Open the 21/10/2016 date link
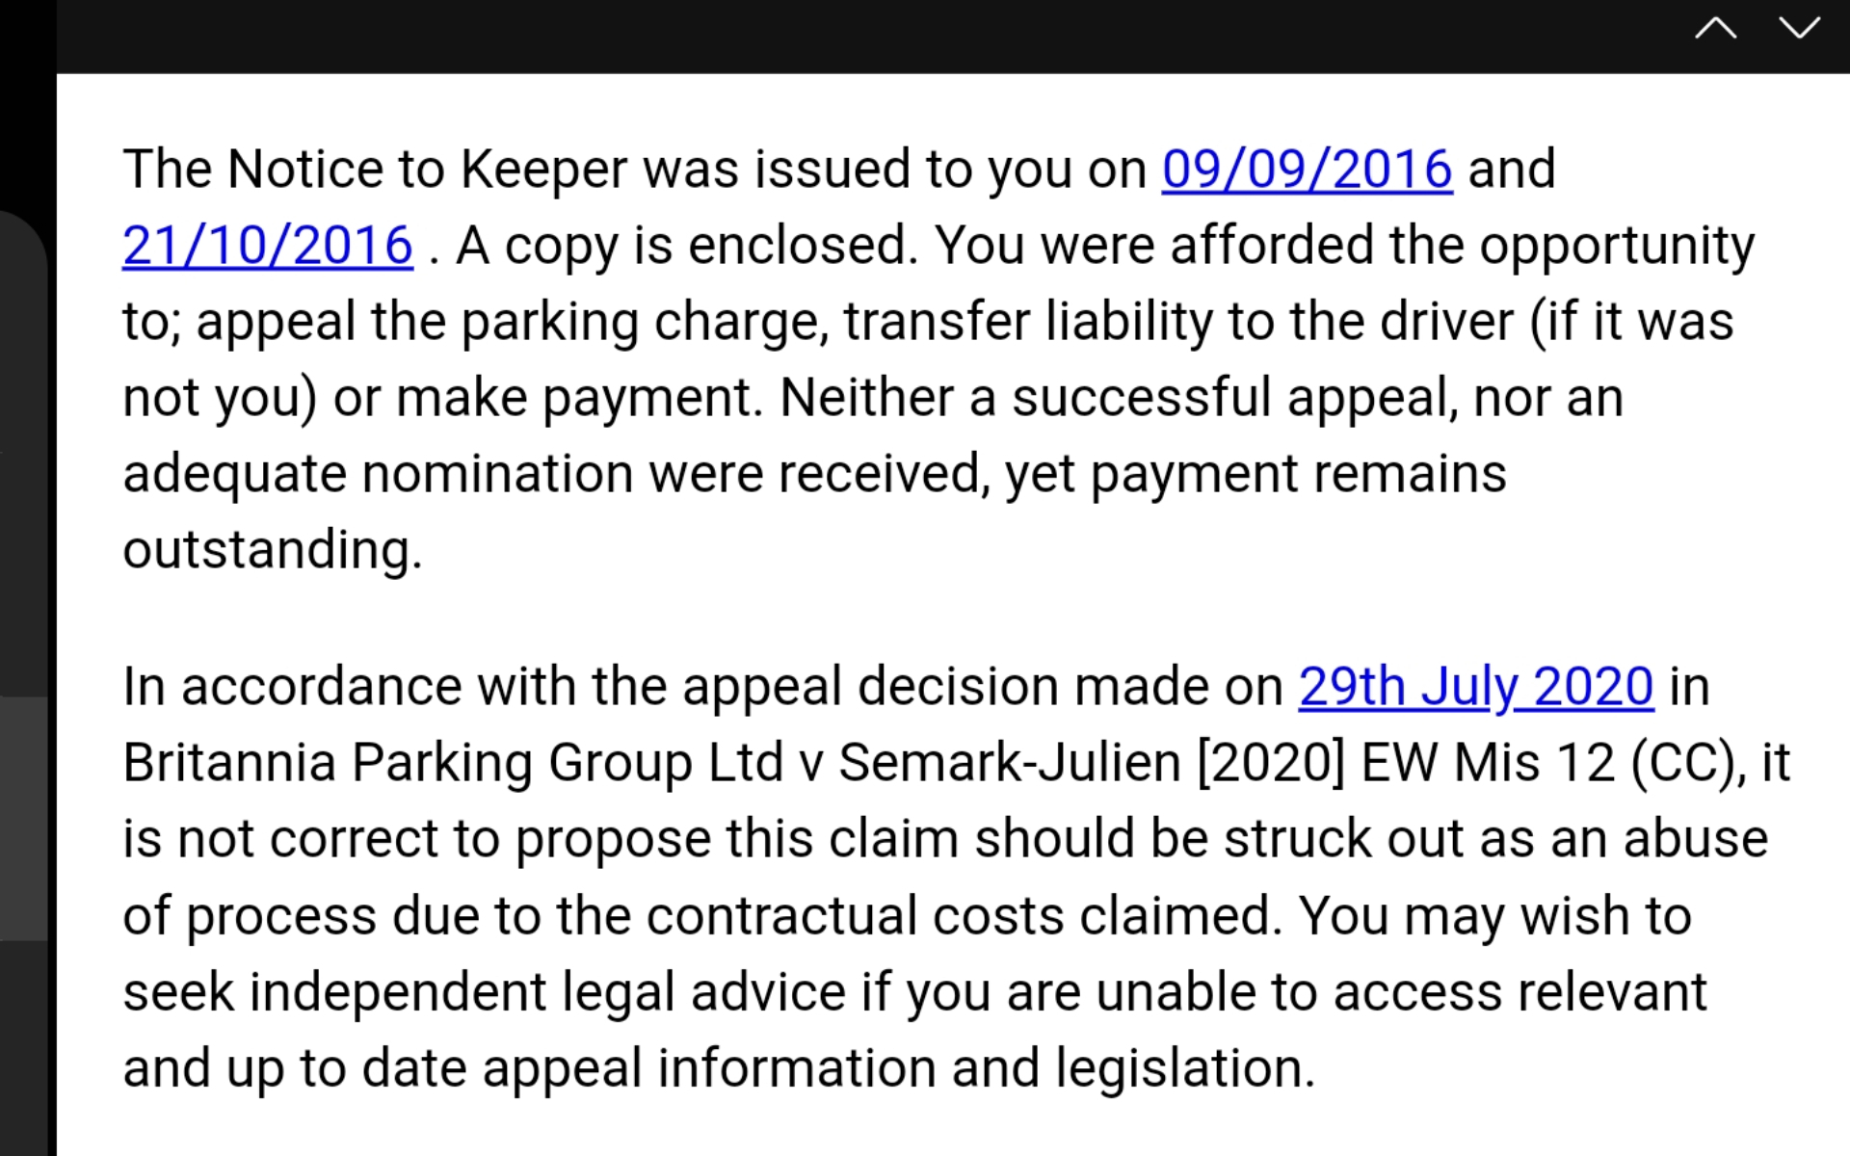 (x=268, y=246)
